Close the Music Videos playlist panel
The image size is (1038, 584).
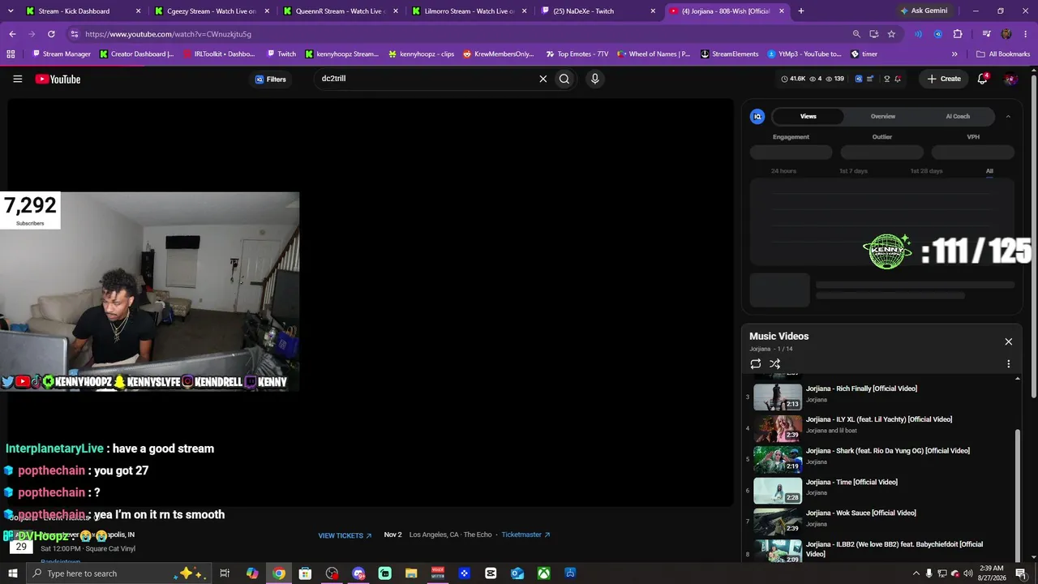click(x=1009, y=341)
